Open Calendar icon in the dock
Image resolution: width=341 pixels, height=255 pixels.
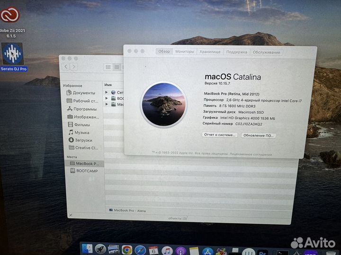pos(153,251)
